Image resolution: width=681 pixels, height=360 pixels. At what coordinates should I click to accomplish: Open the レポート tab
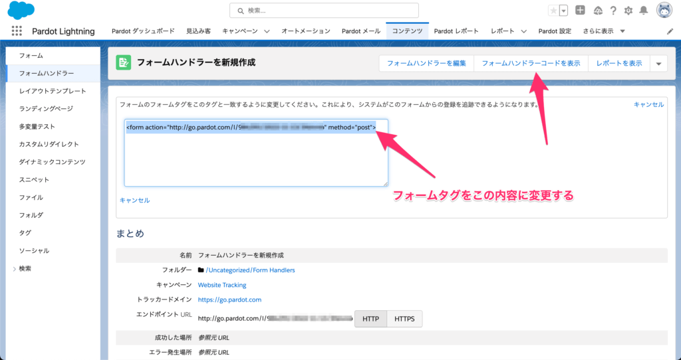(x=503, y=31)
